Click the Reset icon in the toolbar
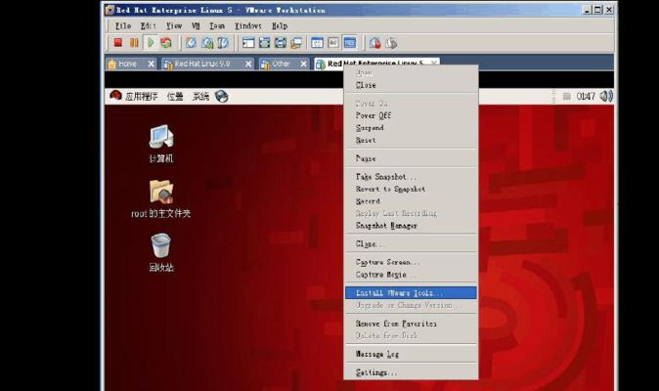The width and height of the screenshot is (659, 391). pos(166,42)
